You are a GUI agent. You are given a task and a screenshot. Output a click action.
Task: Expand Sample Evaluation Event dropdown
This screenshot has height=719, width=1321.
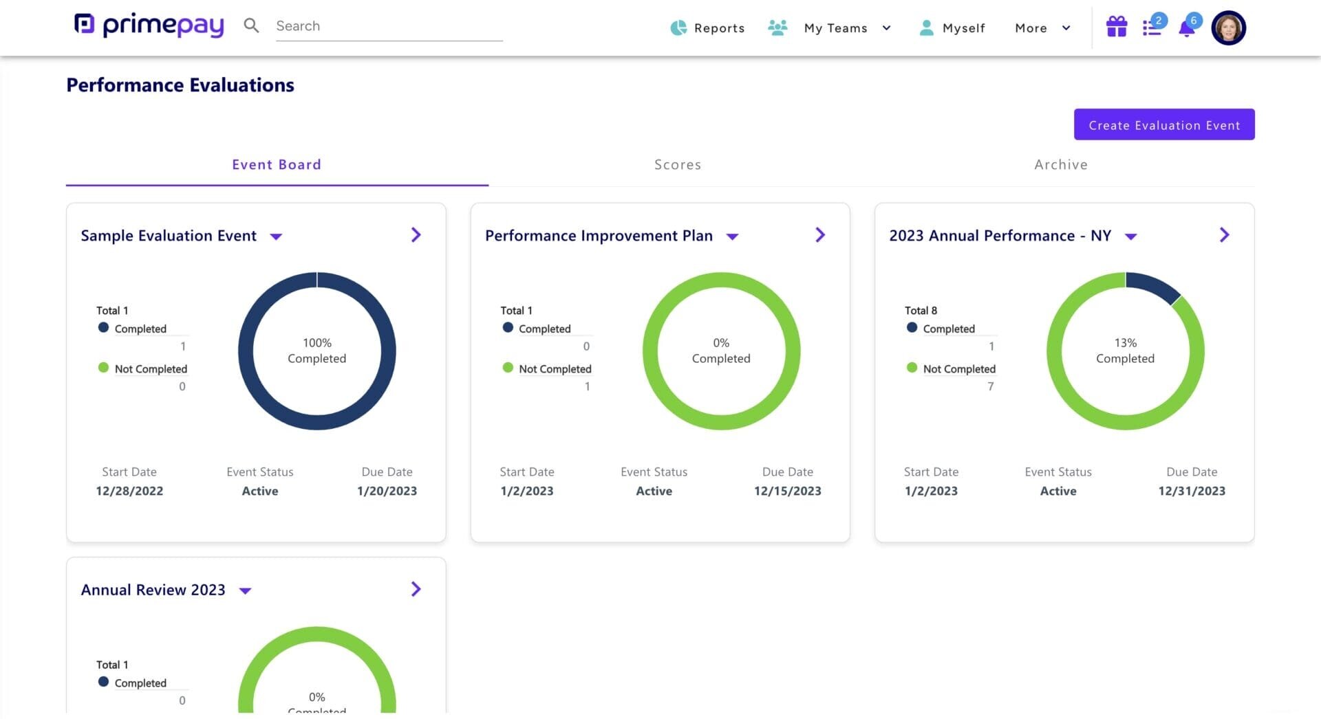tap(276, 236)
